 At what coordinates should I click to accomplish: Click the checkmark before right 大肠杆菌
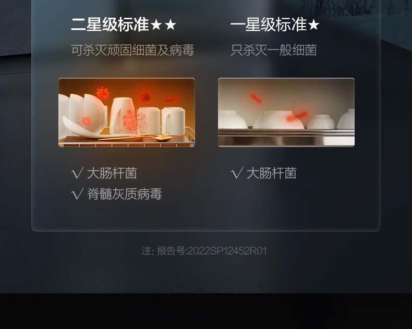click(x=237, y=173)
